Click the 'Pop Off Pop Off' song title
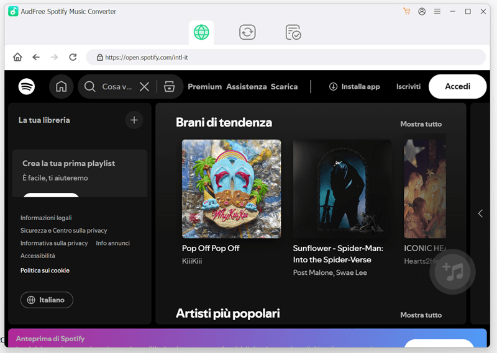 point(211,248)
